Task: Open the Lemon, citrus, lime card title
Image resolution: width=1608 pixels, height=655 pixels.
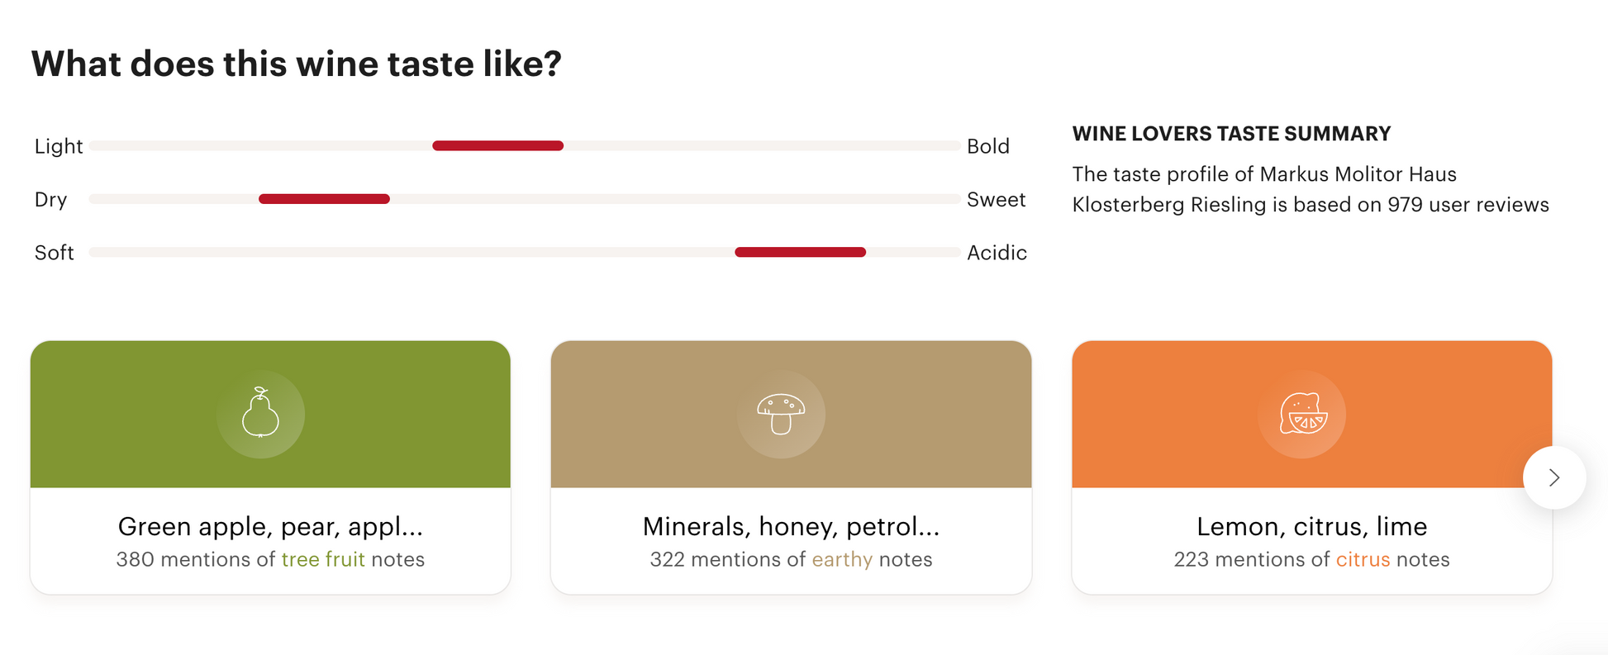Action: pos(1311,526)
